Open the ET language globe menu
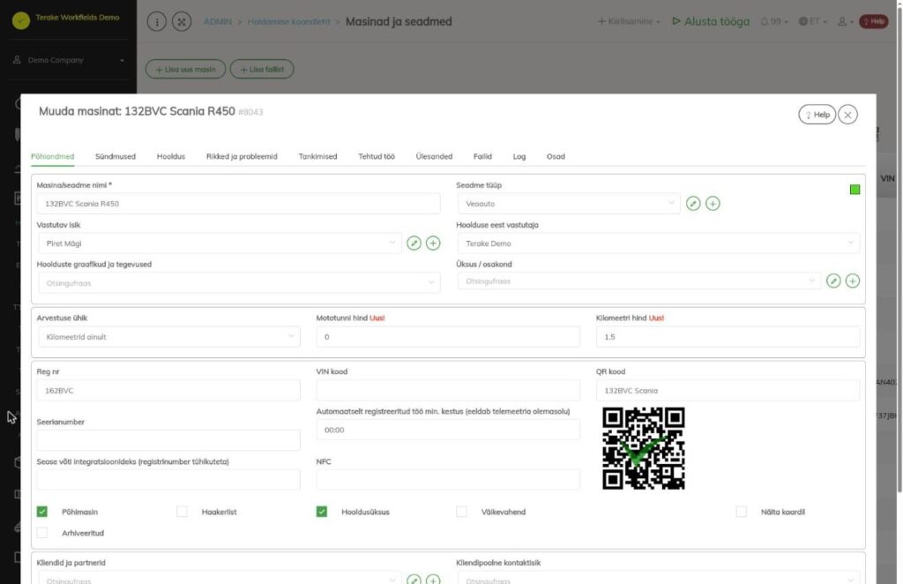 click(x=812, y=21)
